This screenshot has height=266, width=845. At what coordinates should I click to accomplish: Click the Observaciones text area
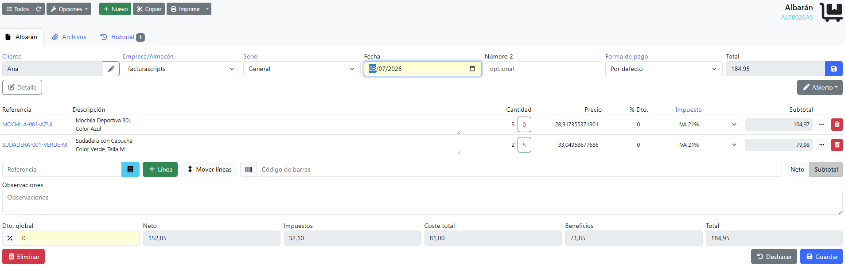click(x=422, y=202)
